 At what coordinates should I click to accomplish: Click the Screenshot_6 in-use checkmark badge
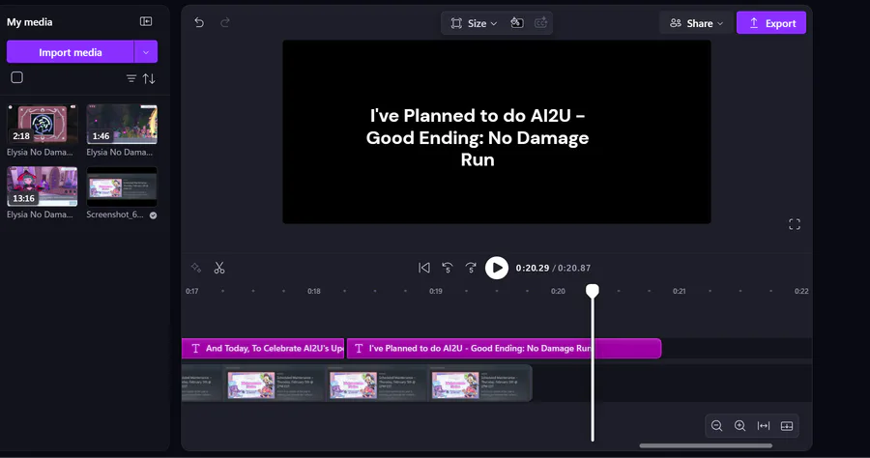point(153,215)
